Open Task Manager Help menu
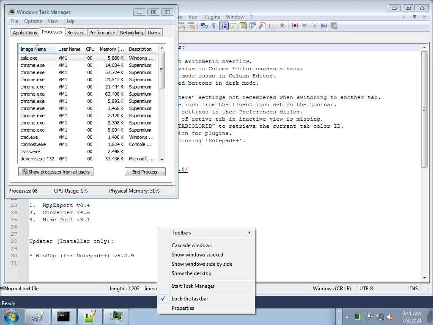 click(69, 21)
